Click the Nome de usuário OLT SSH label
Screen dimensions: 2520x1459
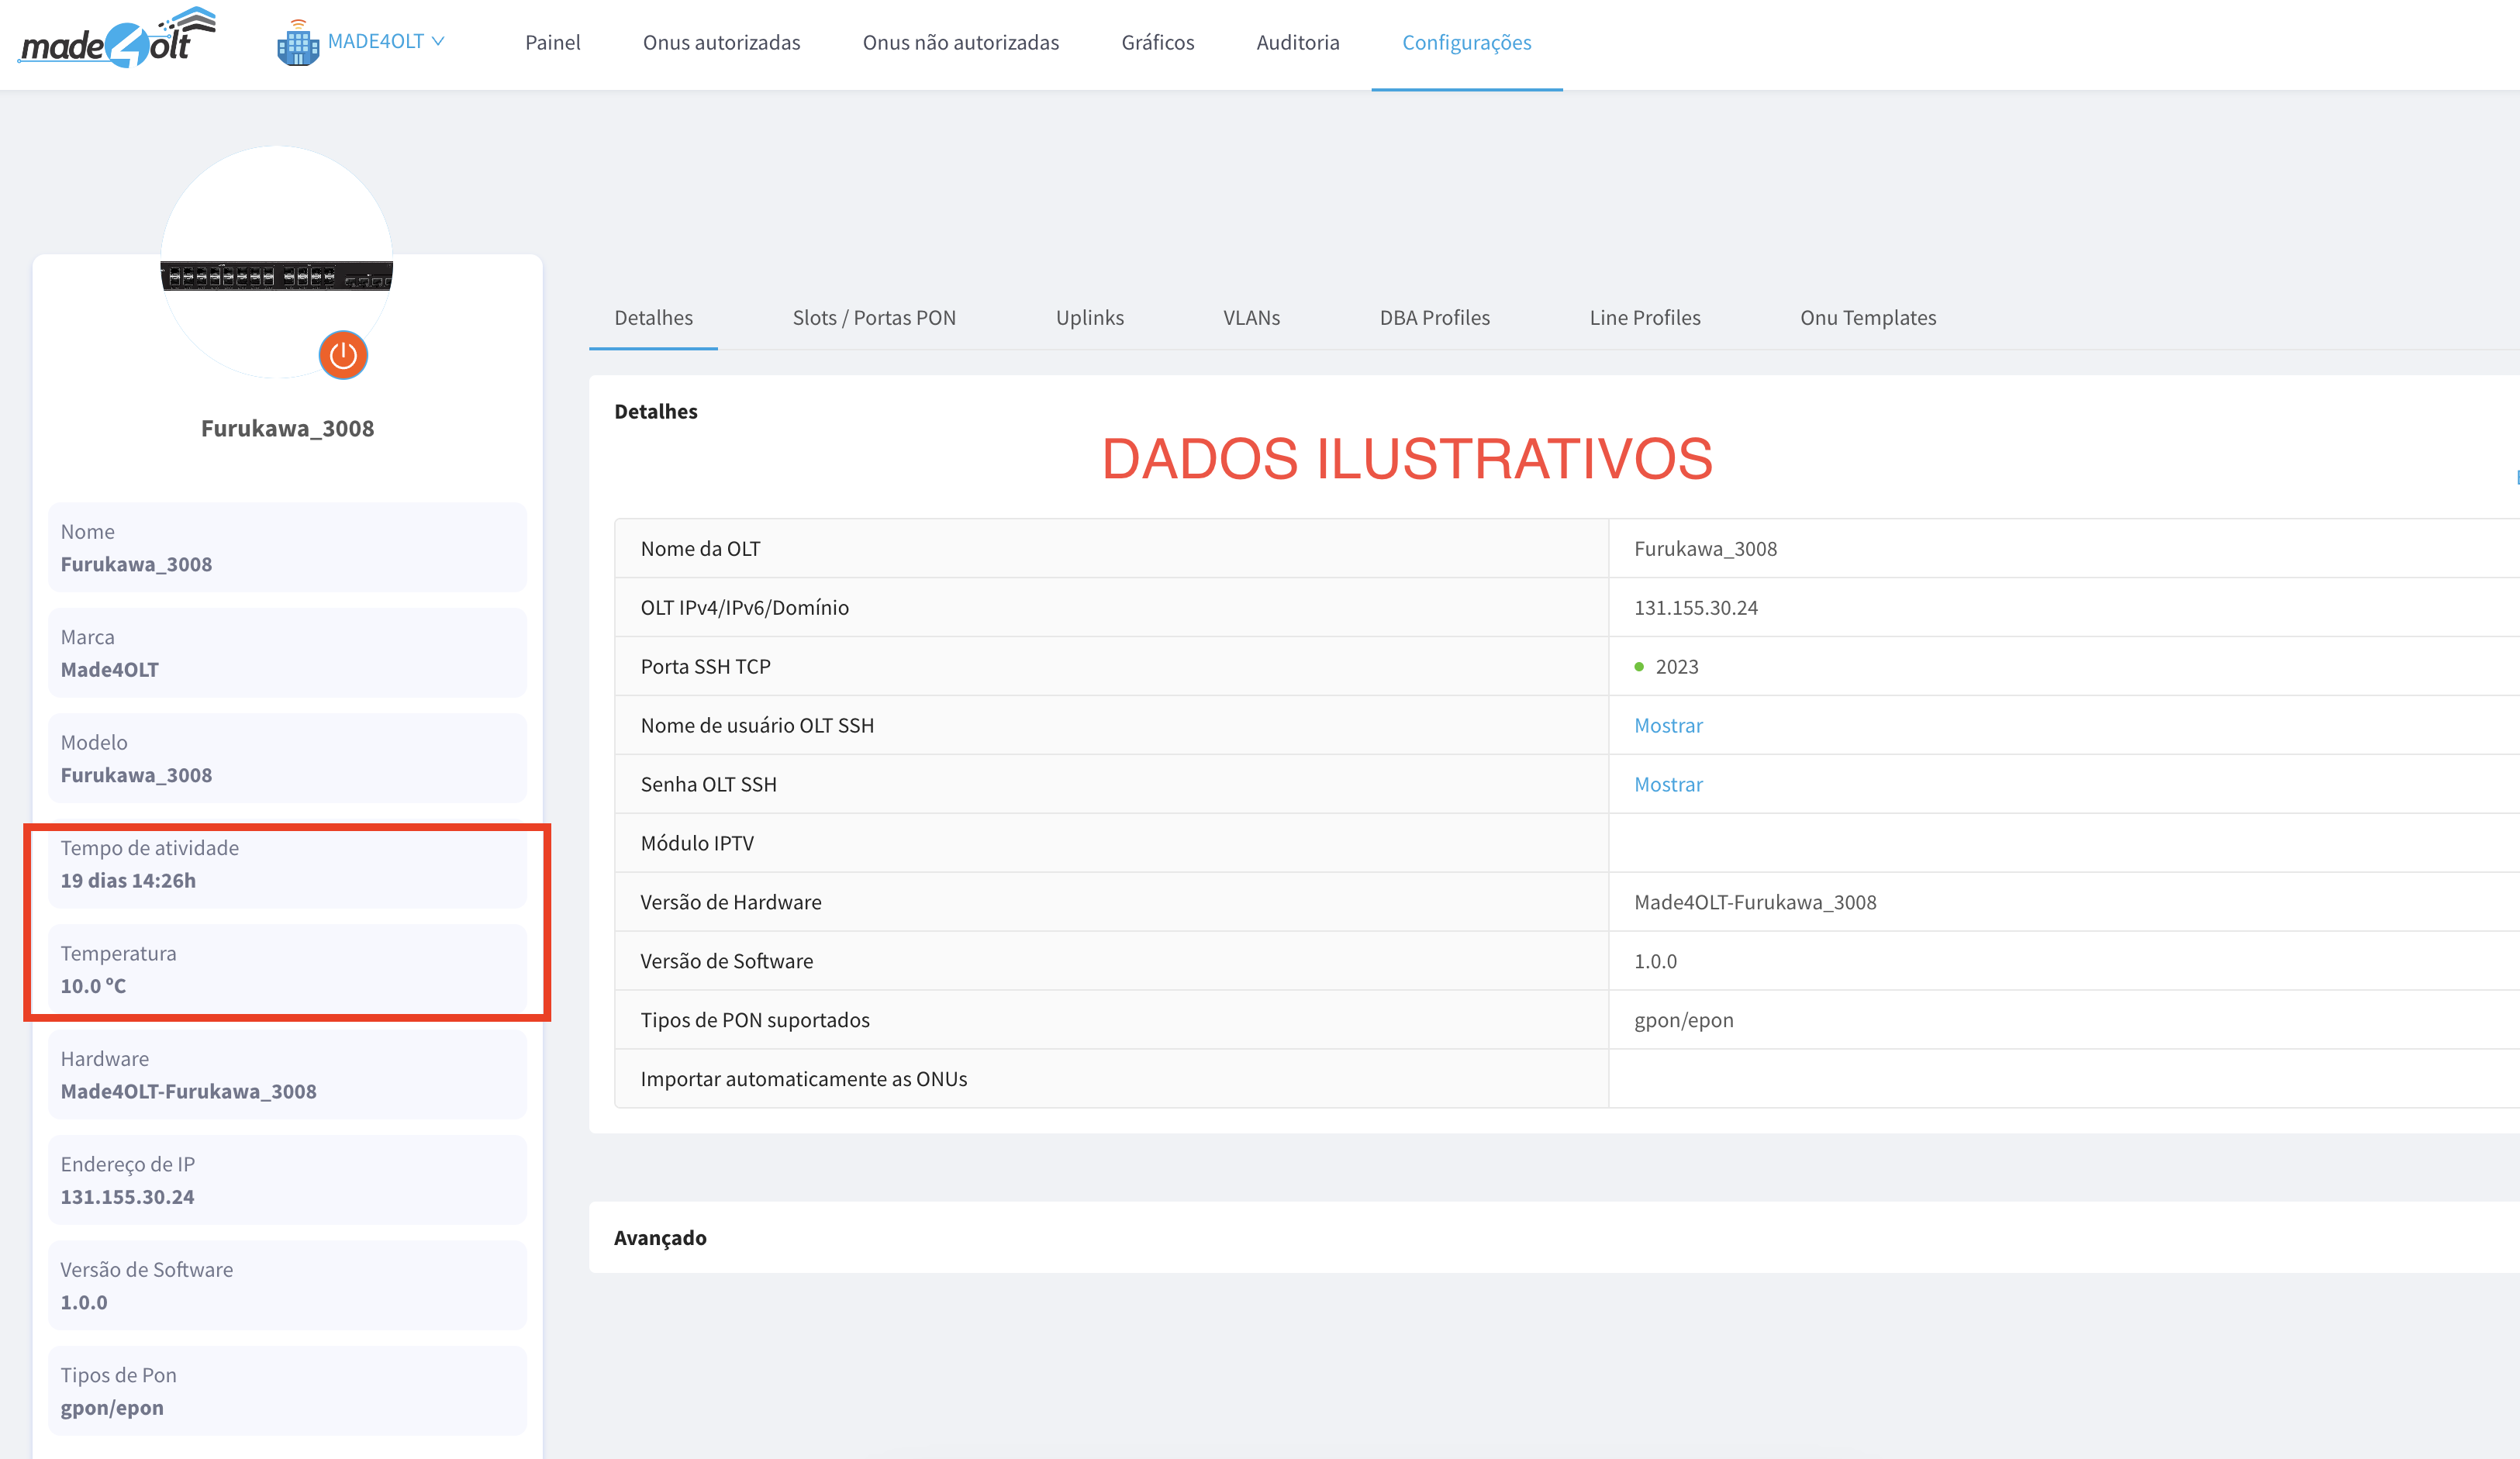(757, 725)
